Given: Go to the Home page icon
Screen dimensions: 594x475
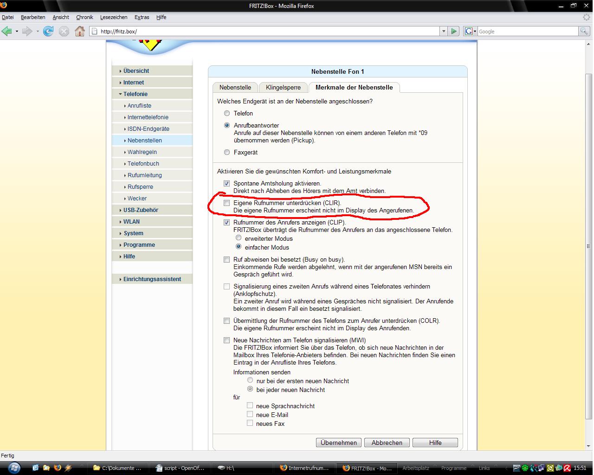Looking at the screenshot, I should point(80,31).
